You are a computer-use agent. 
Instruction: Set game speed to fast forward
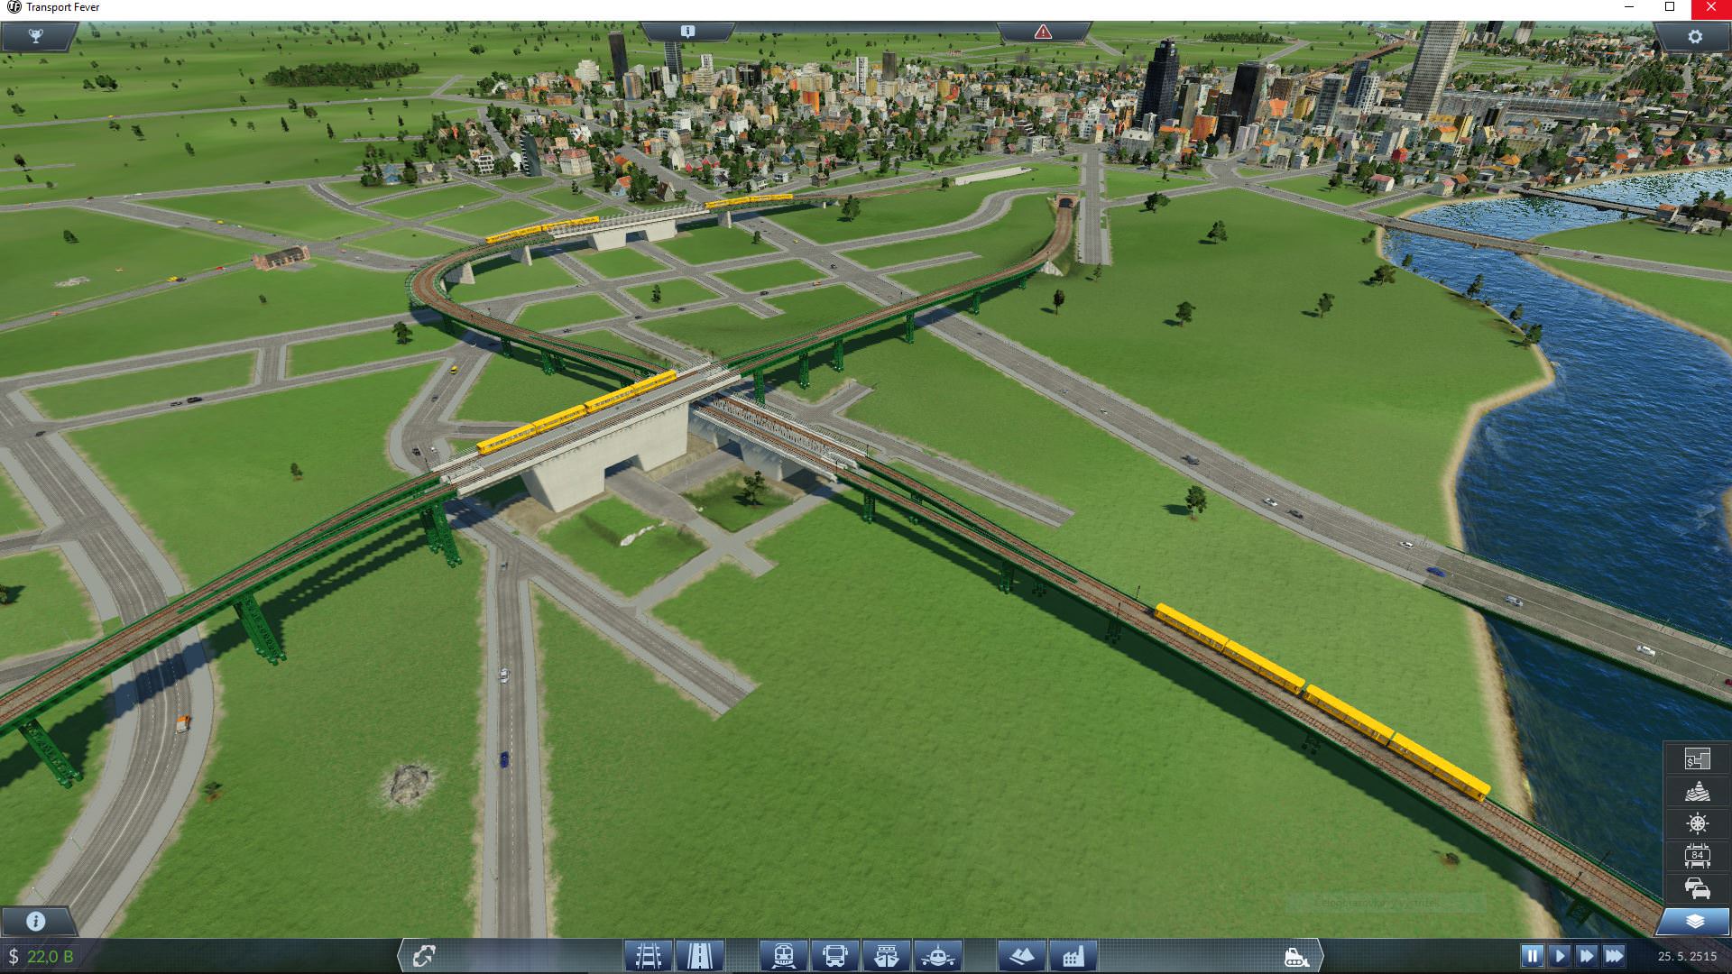pyautogui.click(x=1587, y=955)
